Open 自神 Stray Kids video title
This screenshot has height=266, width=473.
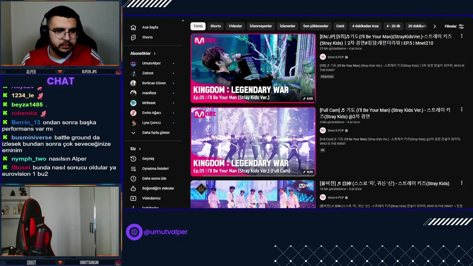click(x=384, y=183)
